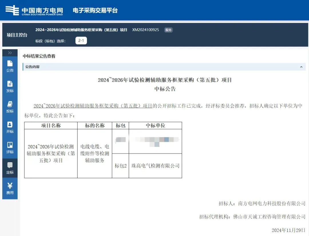Click the 公告内容 section header

click(164, 67)
